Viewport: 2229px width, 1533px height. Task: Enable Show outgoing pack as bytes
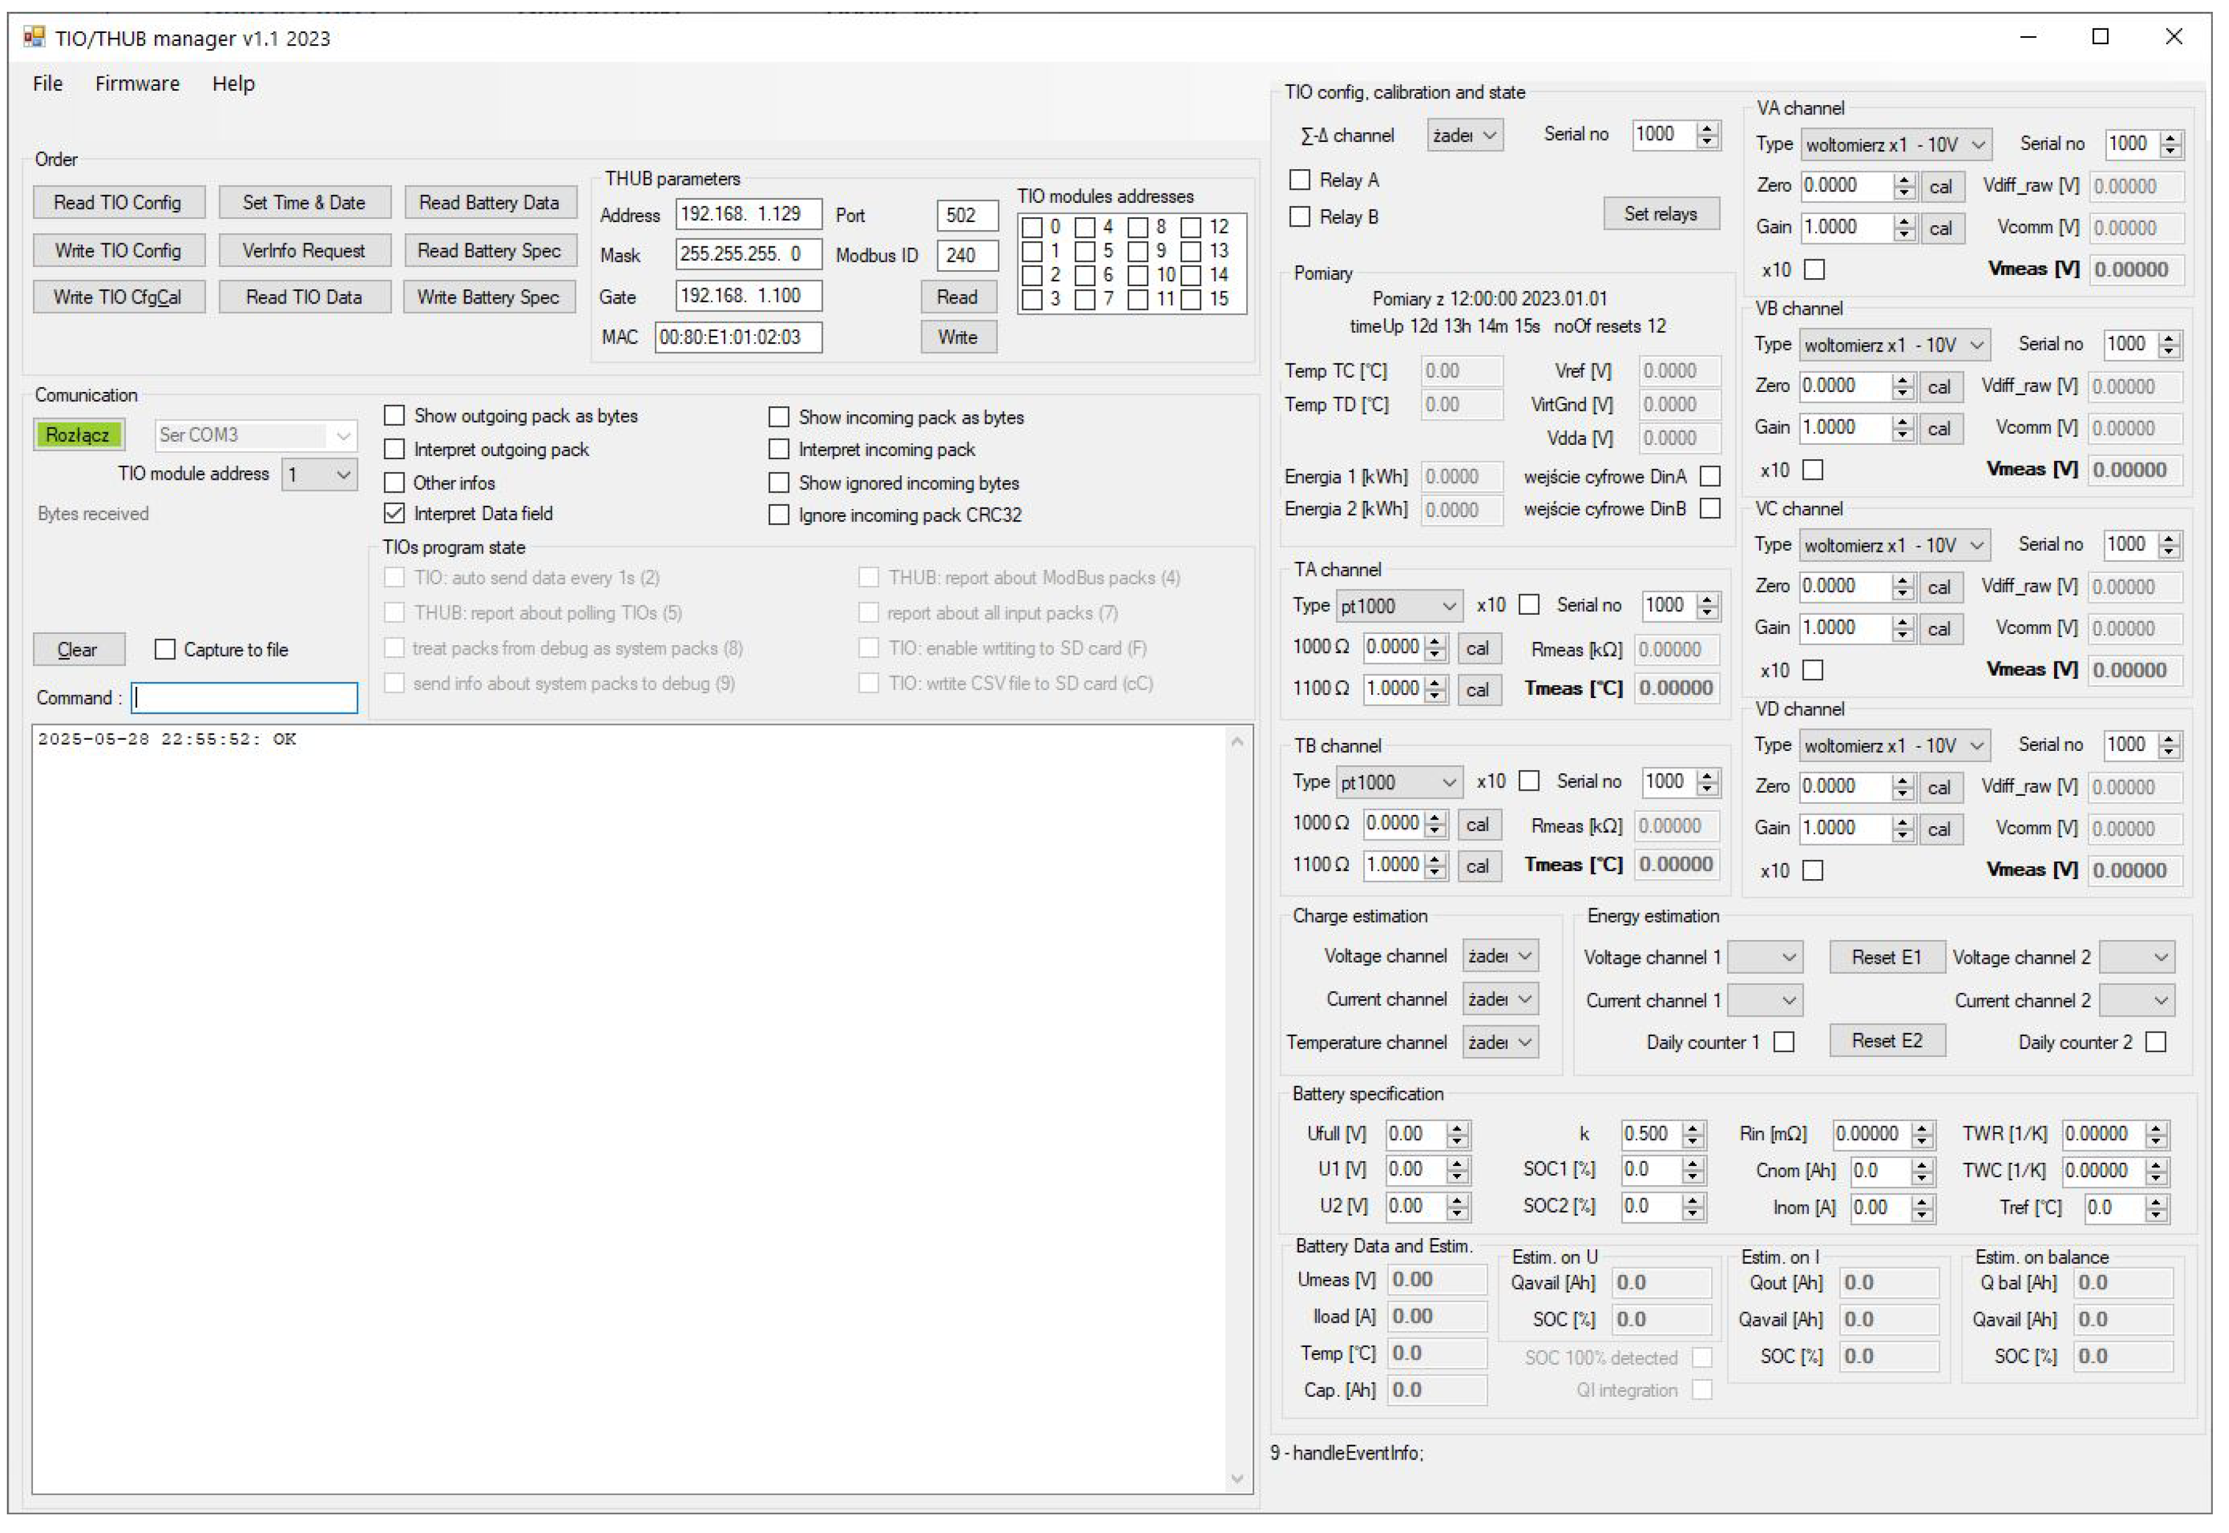click(x=394, y=416)
